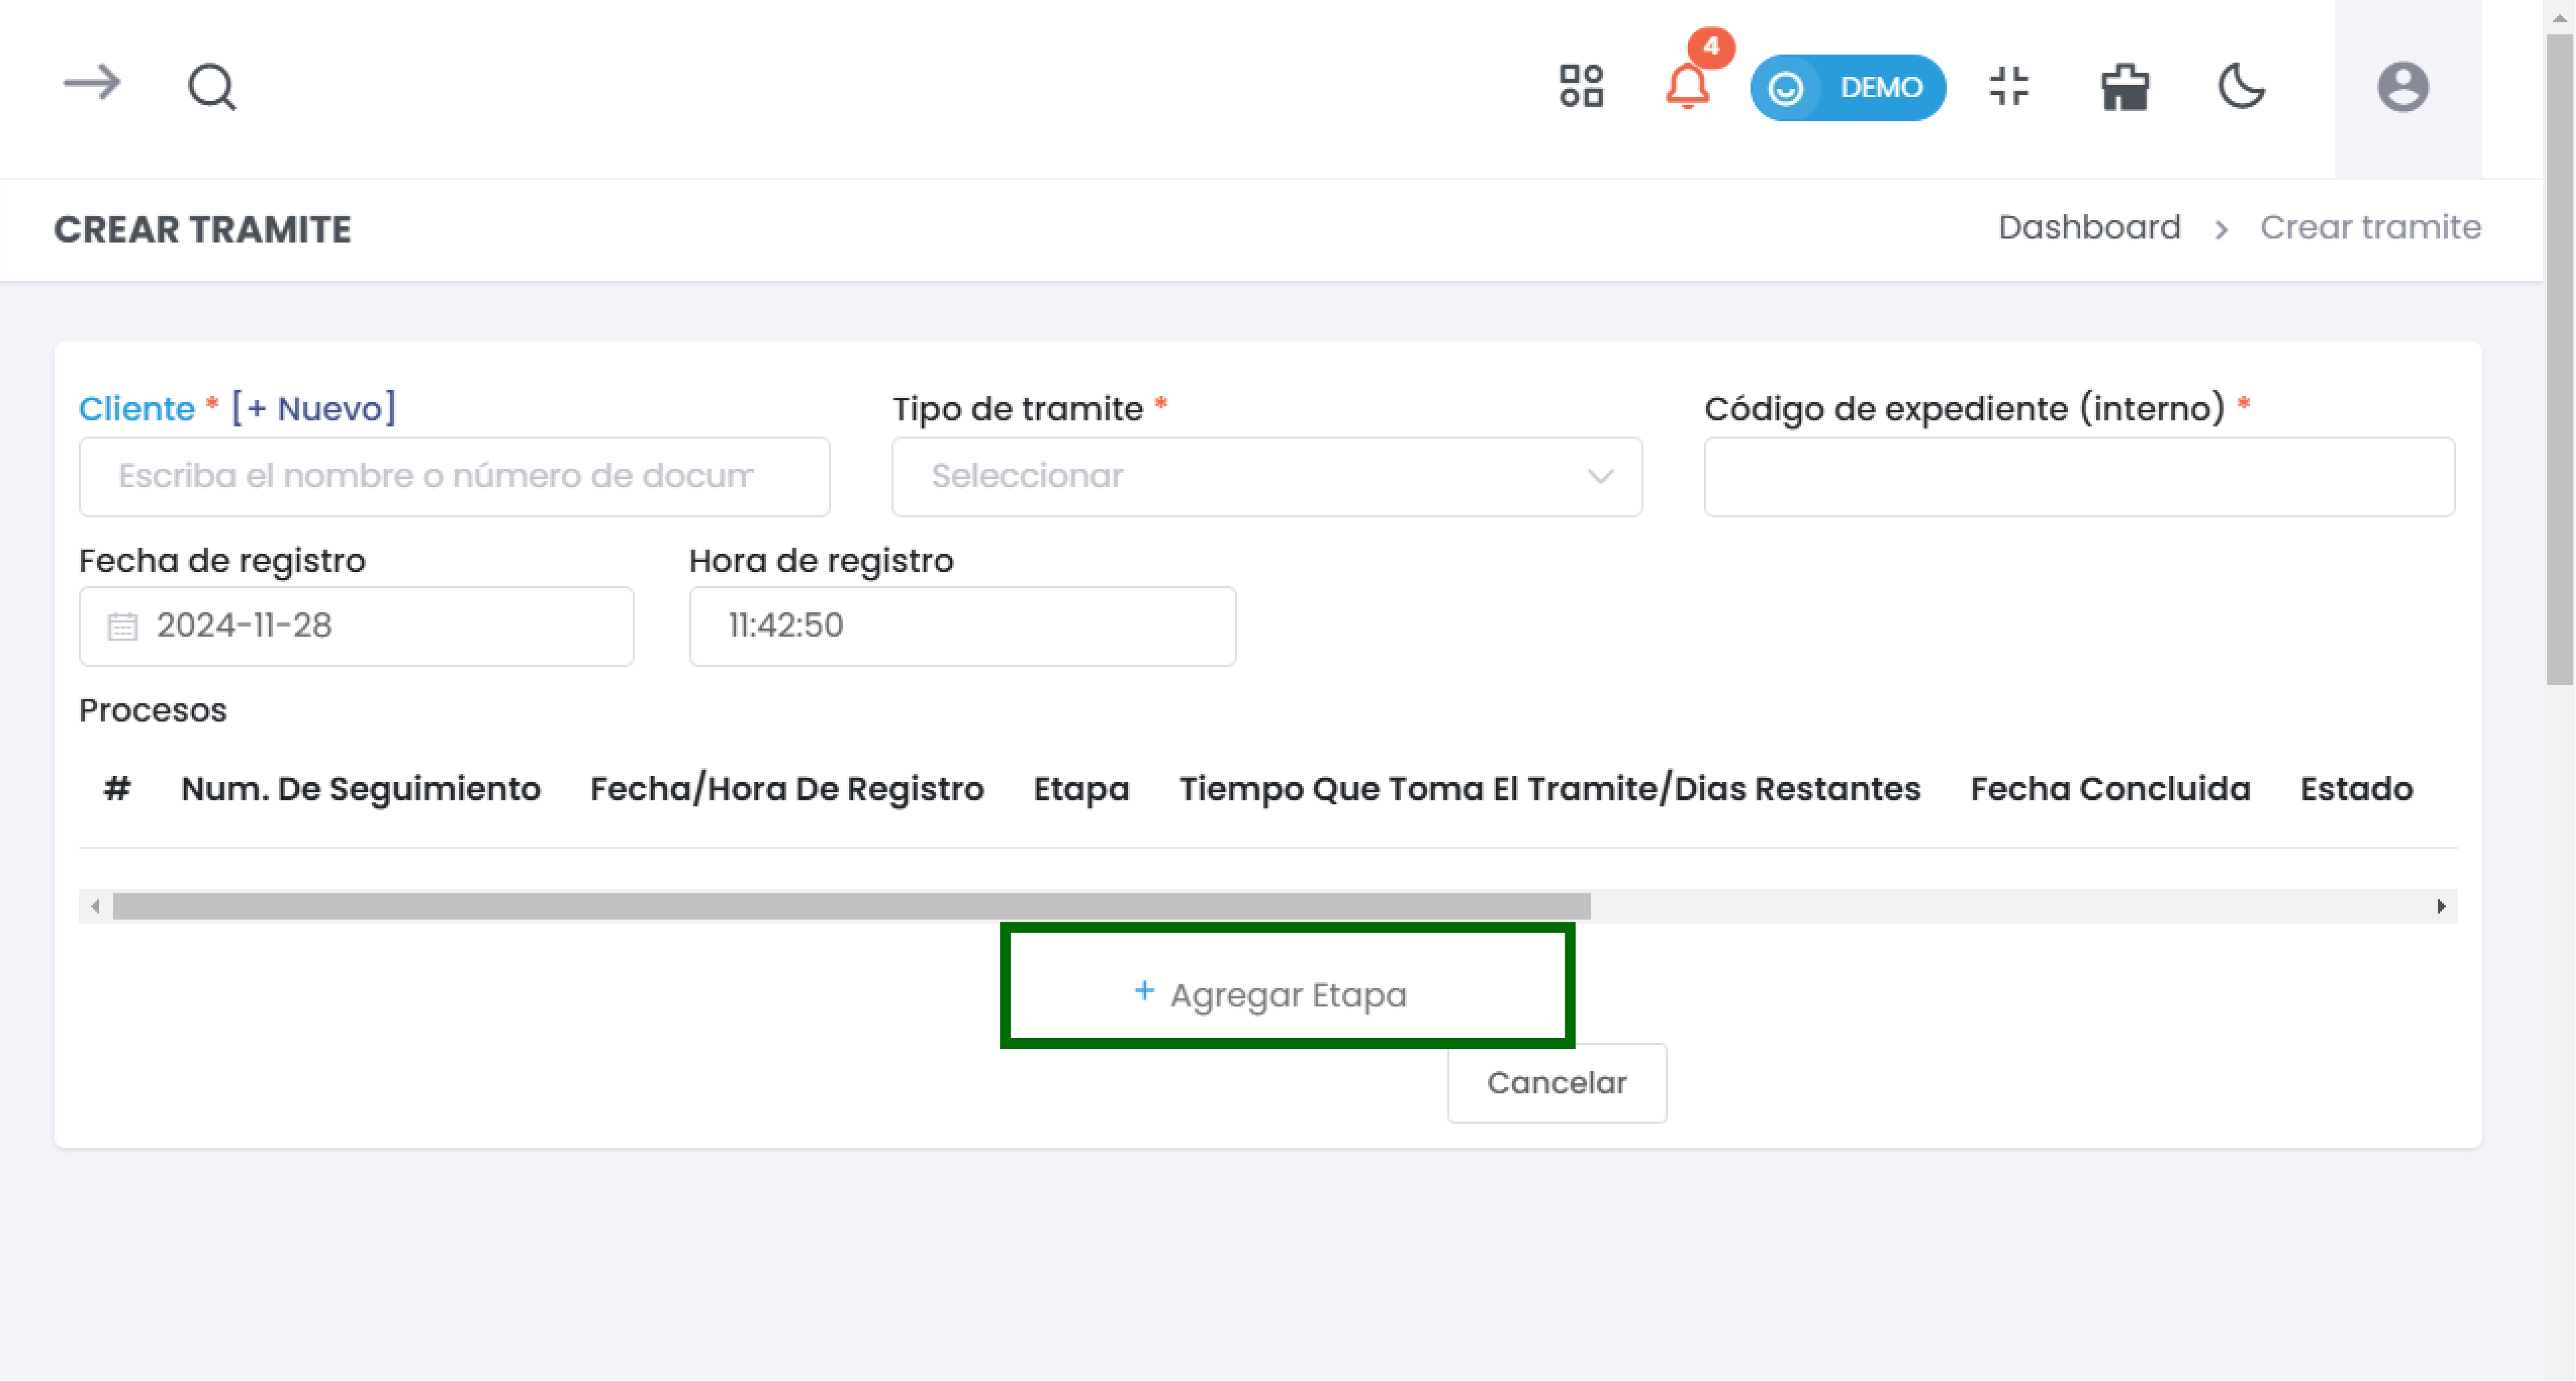The image size is (2576, 1381).
Task: Expand the sidebar with the arrow icon
Action: click(91, 84)
